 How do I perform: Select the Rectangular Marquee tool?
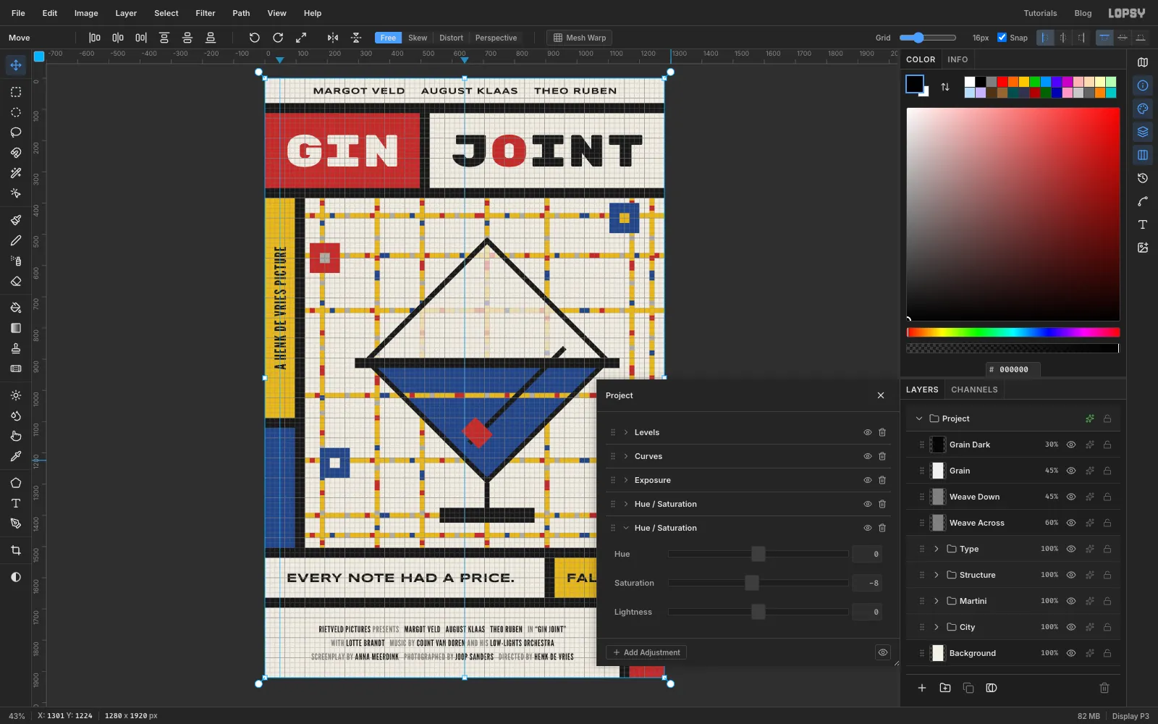16,92
